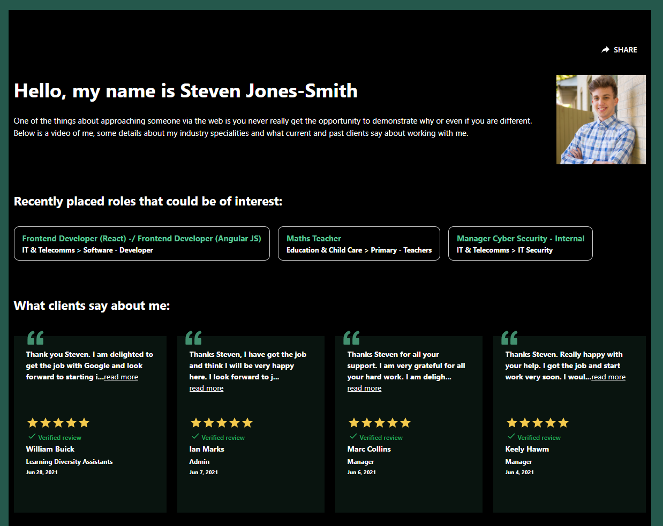Click the verified review checkmark for Marc Collins
This screenshot has height=526, width=663.
(353, 437)
